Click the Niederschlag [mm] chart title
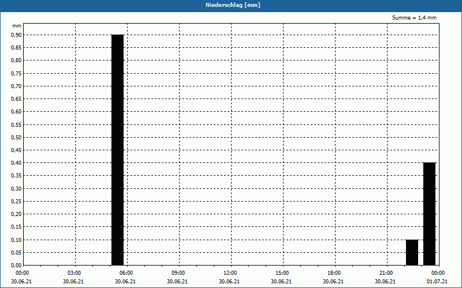This screenshot has width=462, height=288. 233,5
